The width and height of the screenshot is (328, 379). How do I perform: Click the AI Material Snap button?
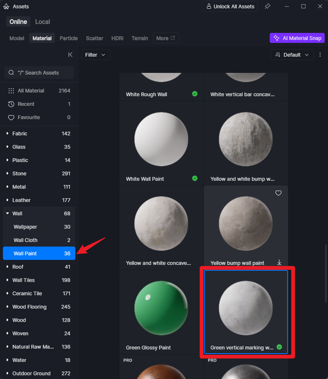click(297, 38)
